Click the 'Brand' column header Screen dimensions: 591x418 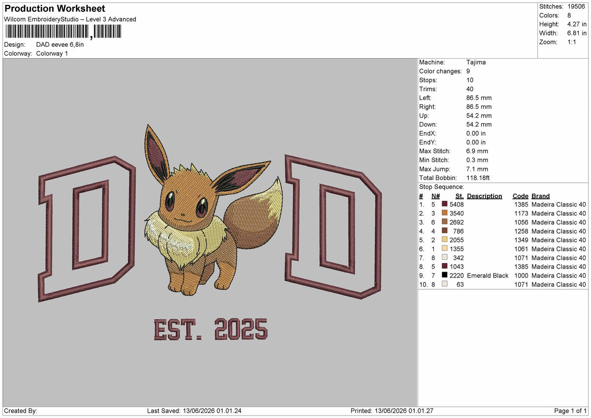(541, 196)
